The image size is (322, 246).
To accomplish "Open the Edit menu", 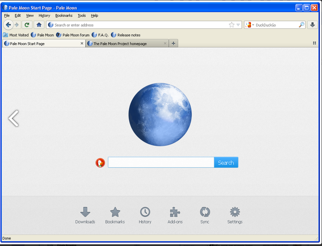I will click(18, 15).
